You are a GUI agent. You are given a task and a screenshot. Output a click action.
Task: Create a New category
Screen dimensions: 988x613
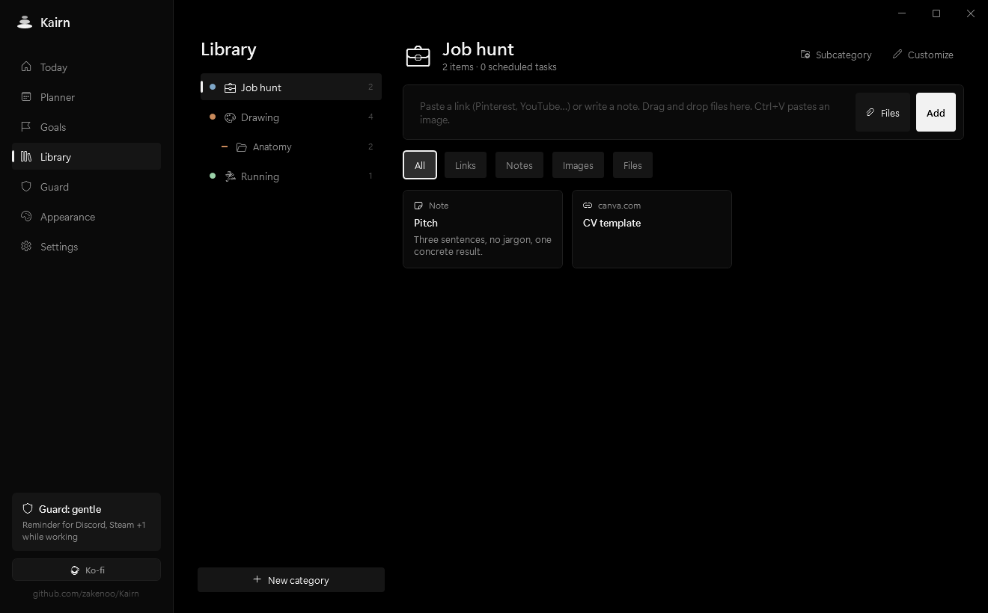point(291,580)
